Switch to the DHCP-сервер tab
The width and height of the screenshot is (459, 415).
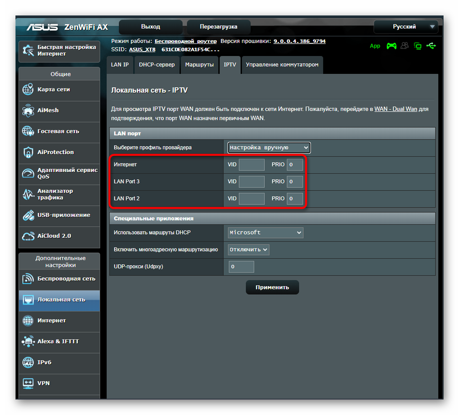pos(157,65)
